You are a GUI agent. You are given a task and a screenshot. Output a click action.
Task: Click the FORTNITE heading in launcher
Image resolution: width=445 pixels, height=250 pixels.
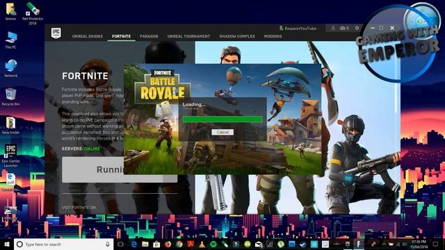coord(85,76)
